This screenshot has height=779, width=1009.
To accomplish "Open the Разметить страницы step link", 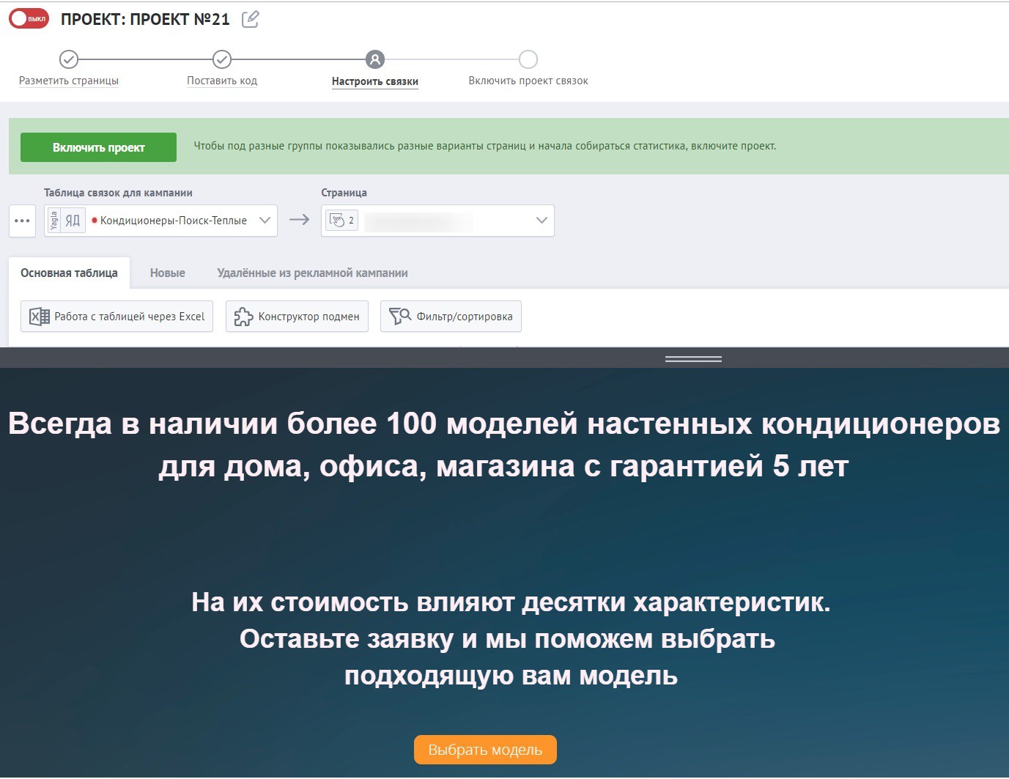I will [69, 81].
